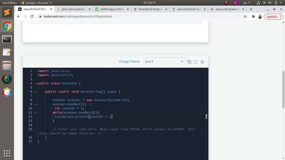Collapse the fold arrow on line 9
Viewport: 285px width, 160px height.
click(x=35, y=104)
